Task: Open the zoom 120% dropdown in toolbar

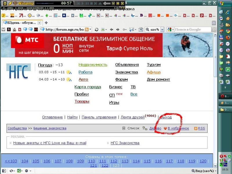Action: coord(162,29)
